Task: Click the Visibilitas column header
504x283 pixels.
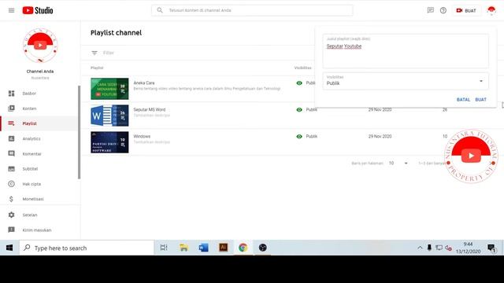Action: point(302,68)
